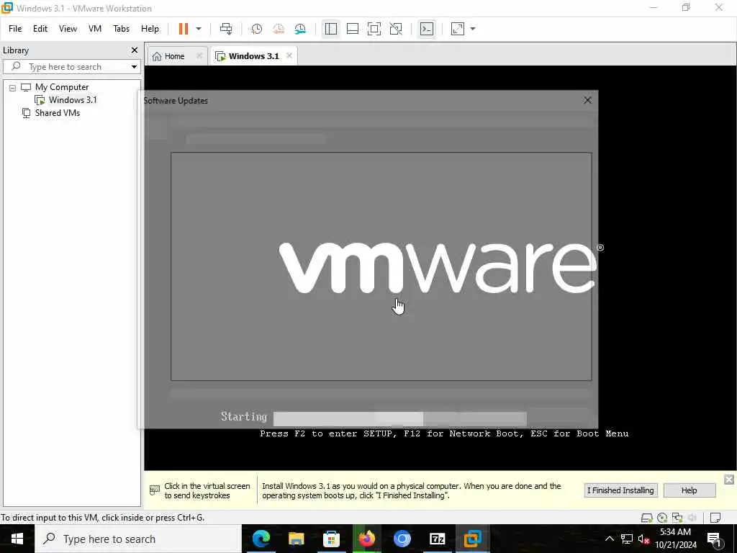Click the hard disk device status icon

(647, 518)
